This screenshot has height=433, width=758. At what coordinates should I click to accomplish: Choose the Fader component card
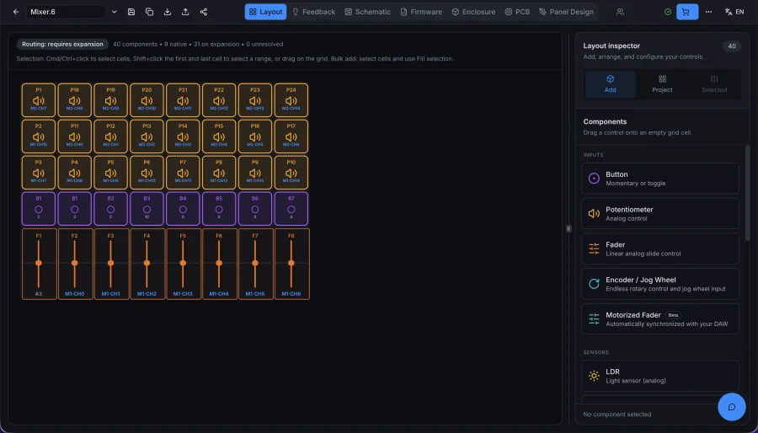pos(659,249)
